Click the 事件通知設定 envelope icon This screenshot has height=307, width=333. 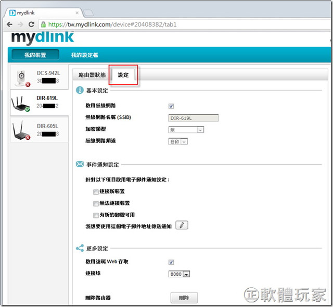[x=80, y=164]
